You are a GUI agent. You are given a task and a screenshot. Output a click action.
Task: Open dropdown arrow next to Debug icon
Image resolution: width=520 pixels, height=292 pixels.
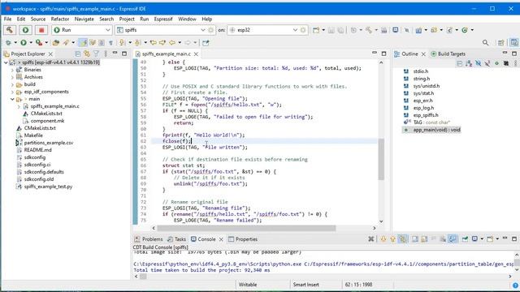(x=15, y=43)
